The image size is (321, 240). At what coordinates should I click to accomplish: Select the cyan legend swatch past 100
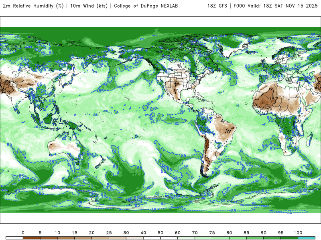click(307, 238)
